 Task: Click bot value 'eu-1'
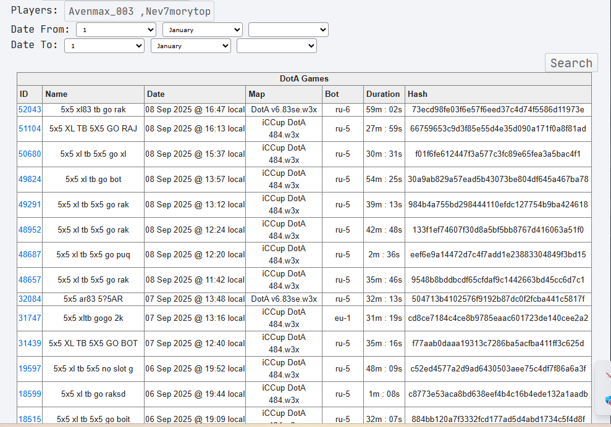click(x=343, y=318)
